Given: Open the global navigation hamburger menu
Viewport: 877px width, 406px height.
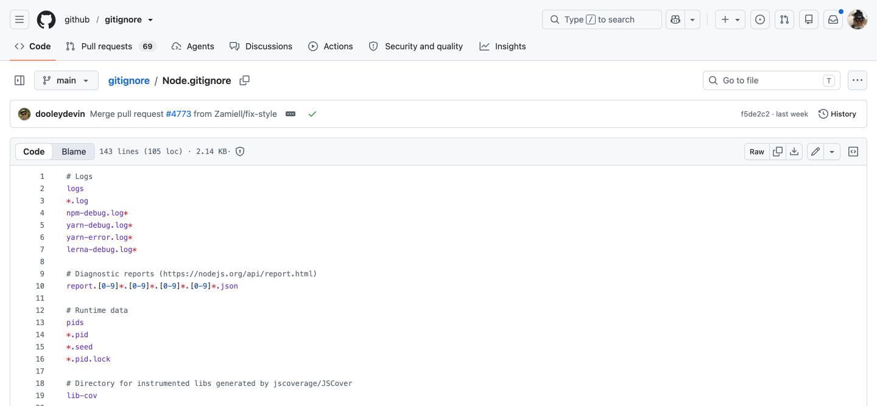Looking at the screenshot, I should coord(19,19).
